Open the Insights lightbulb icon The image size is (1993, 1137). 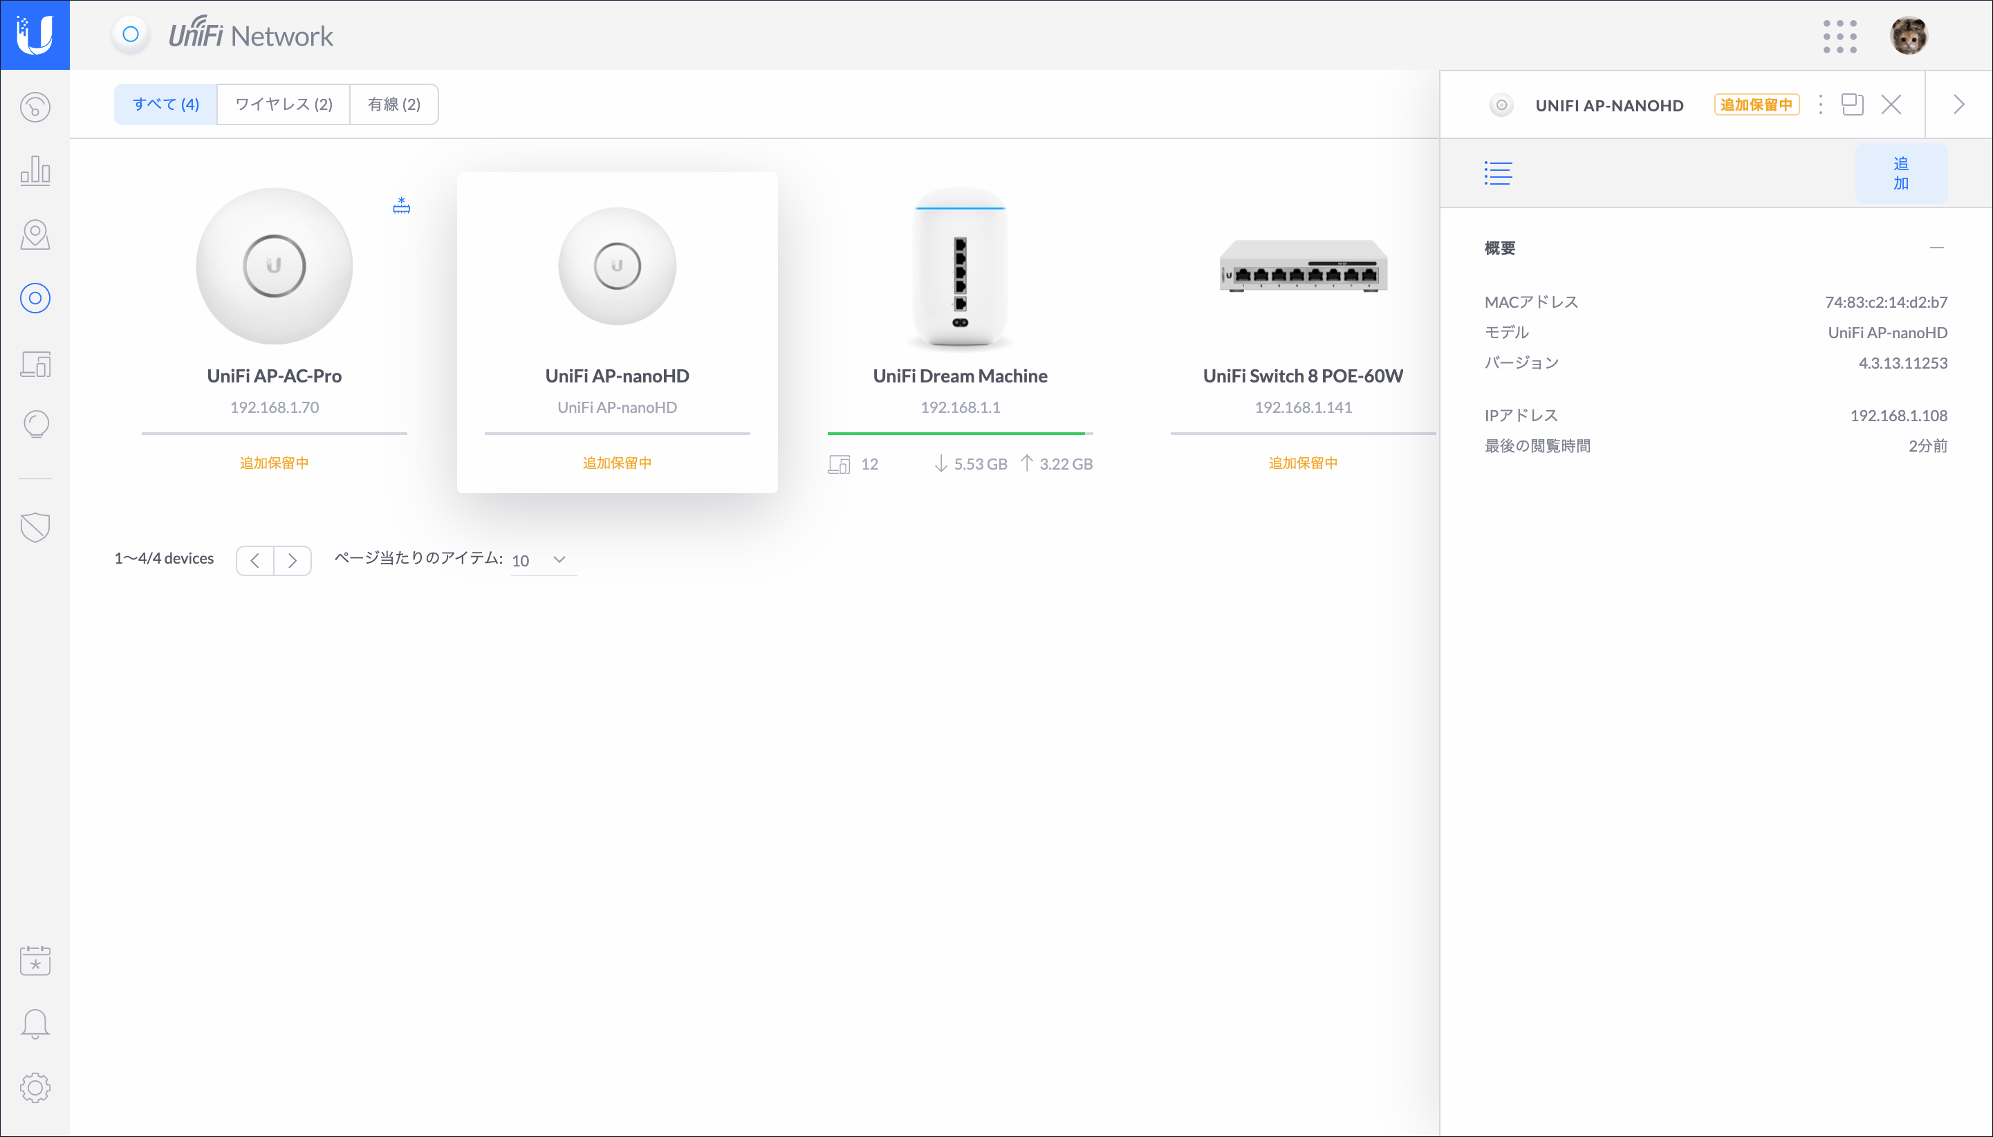pyautogui.click(x=35, y=425)
